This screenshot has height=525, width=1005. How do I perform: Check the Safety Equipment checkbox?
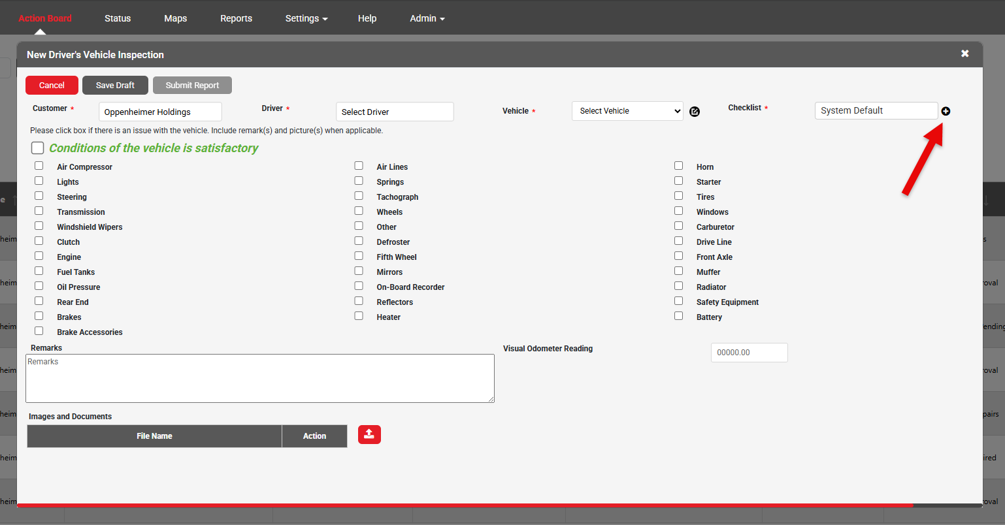point(679,301)
